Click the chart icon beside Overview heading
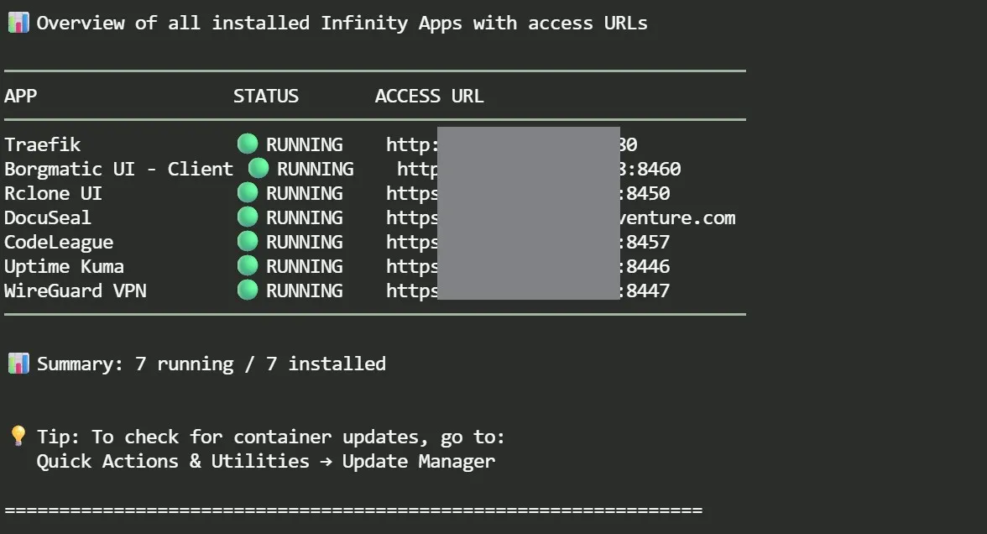The image size is (987, 534). pyautogui.click(x=18, y=23)
